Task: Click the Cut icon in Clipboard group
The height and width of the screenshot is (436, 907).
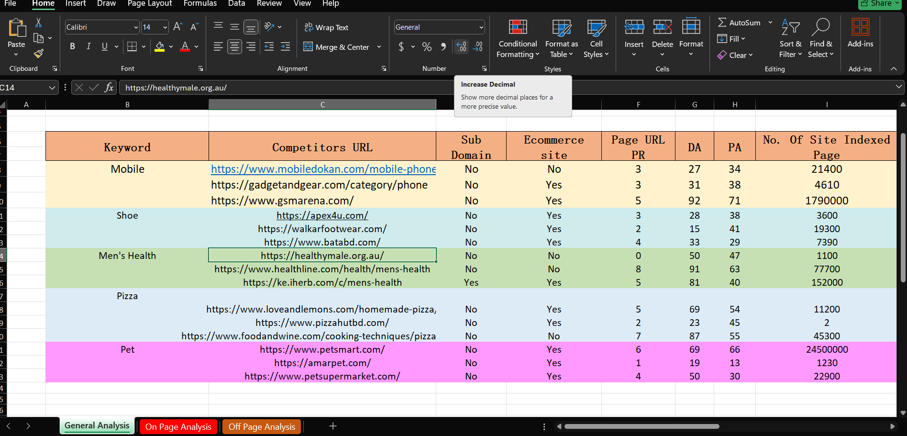Action: point(38,22)
